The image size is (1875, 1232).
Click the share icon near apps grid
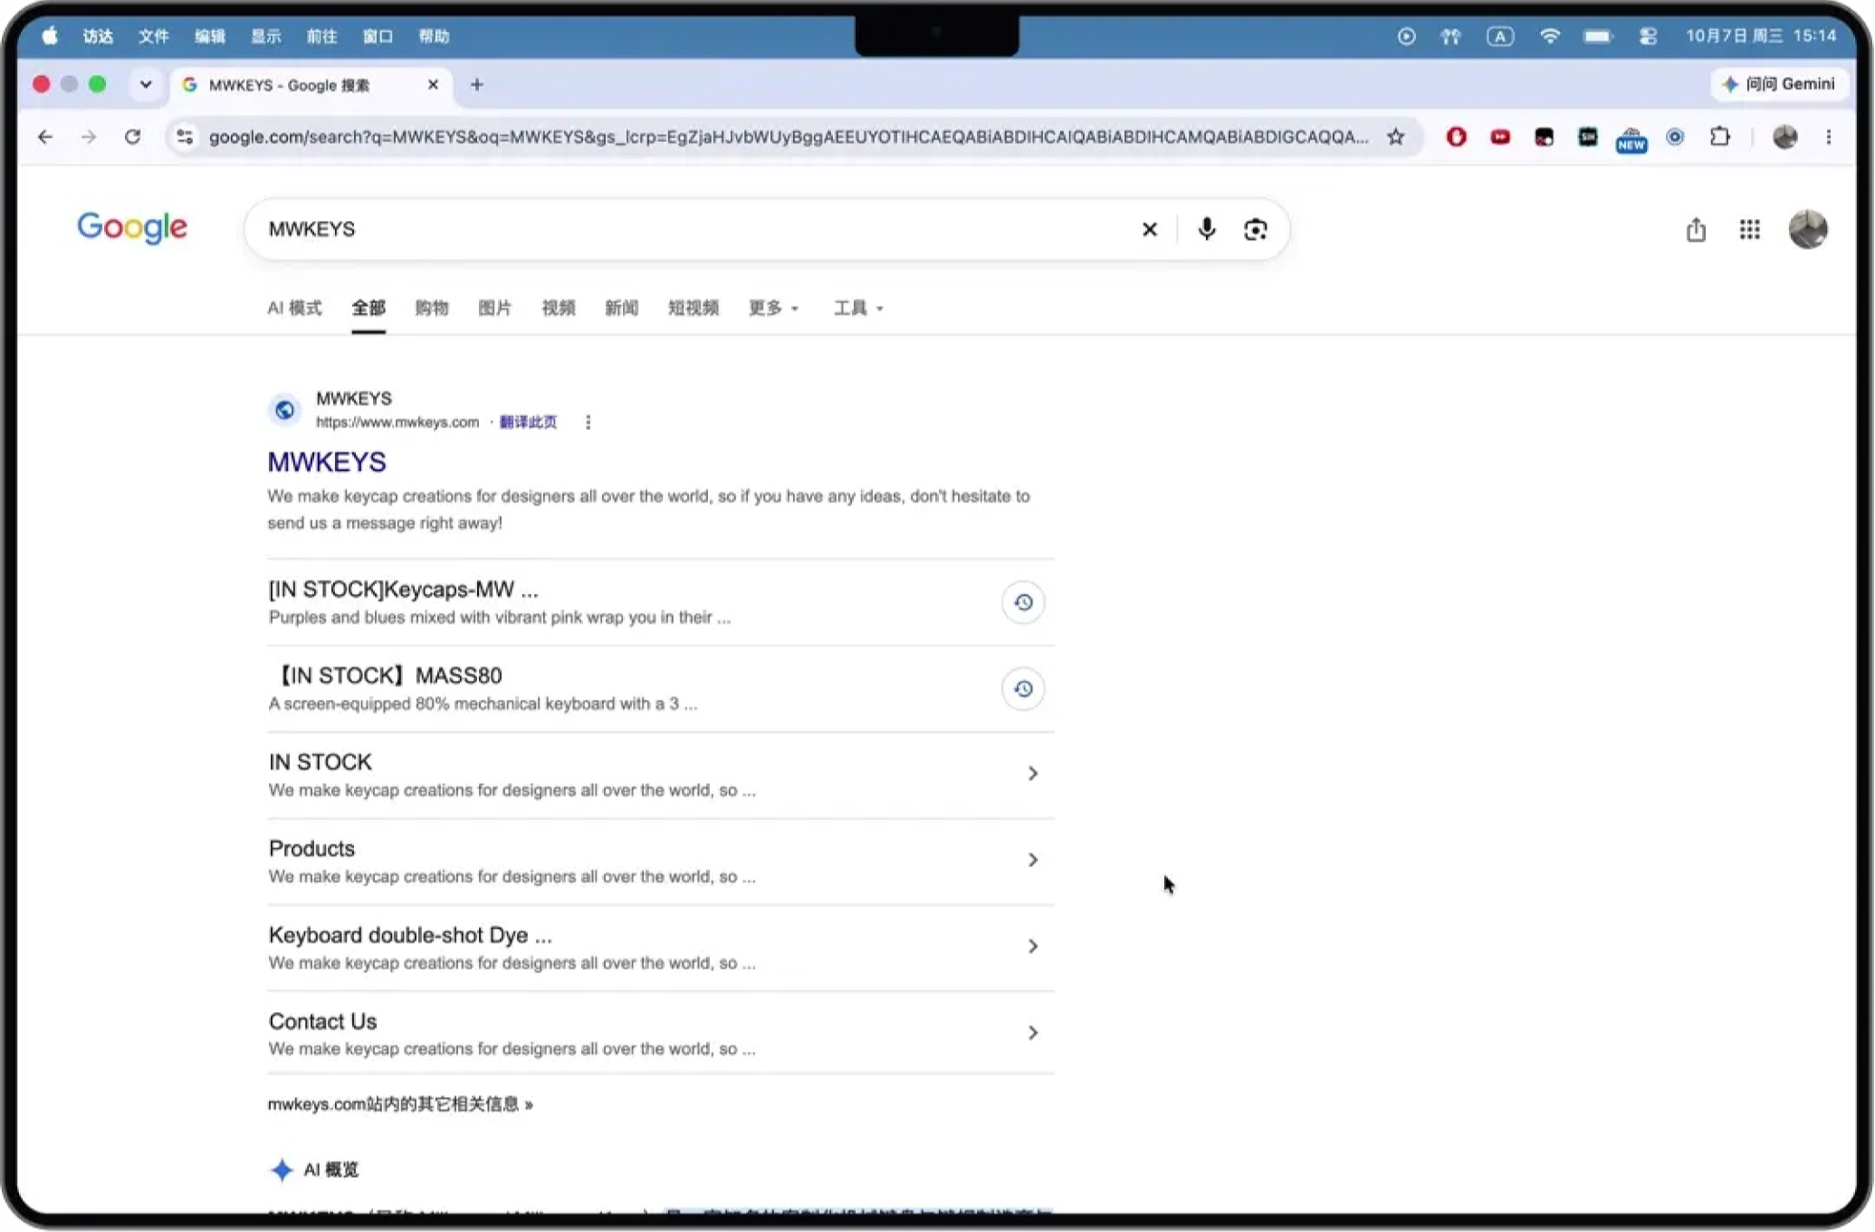pyautogui.click(x=1696, y=229)
